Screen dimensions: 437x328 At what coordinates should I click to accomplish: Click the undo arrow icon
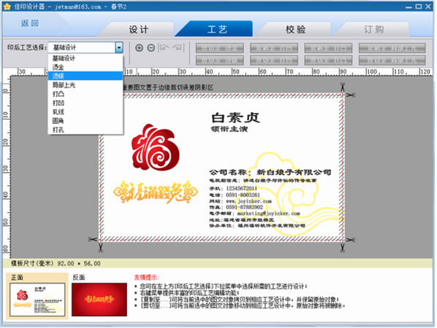(164, 47)
